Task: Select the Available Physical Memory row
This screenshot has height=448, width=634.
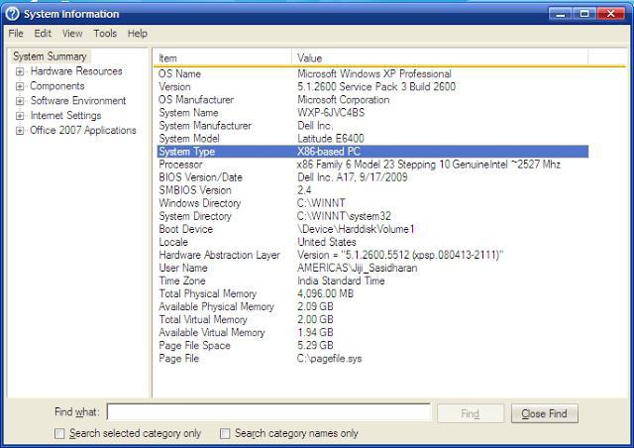Action: [x=372, y=306]
